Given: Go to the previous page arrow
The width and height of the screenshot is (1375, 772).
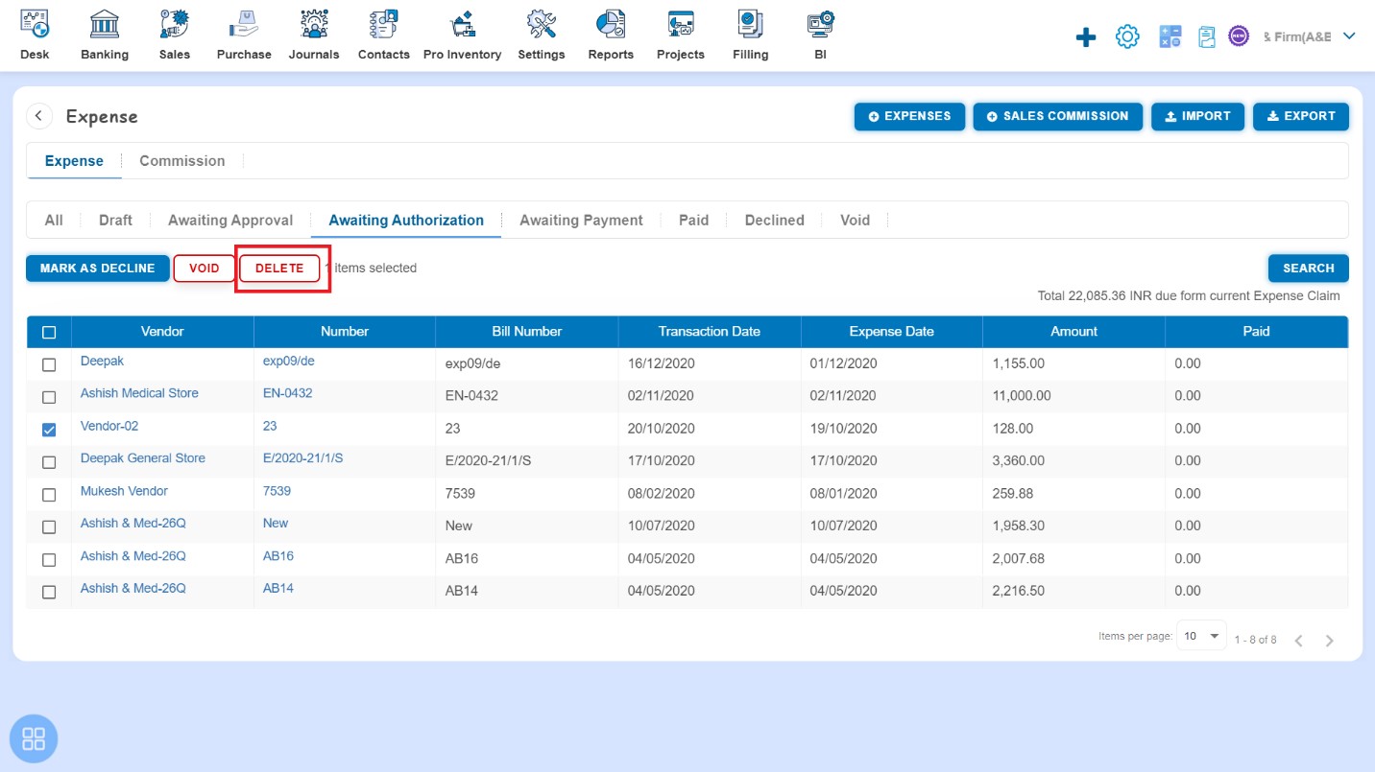Looking at the screenshot, I should click(1298, 641).
